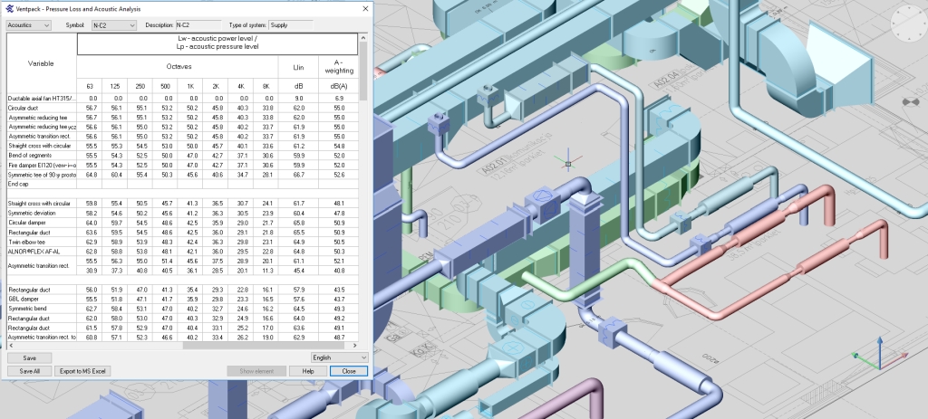Expand the Symbol N-C2 dropdown
The width and height of the screenshot is (928, 419).
[x=113, y=25]
